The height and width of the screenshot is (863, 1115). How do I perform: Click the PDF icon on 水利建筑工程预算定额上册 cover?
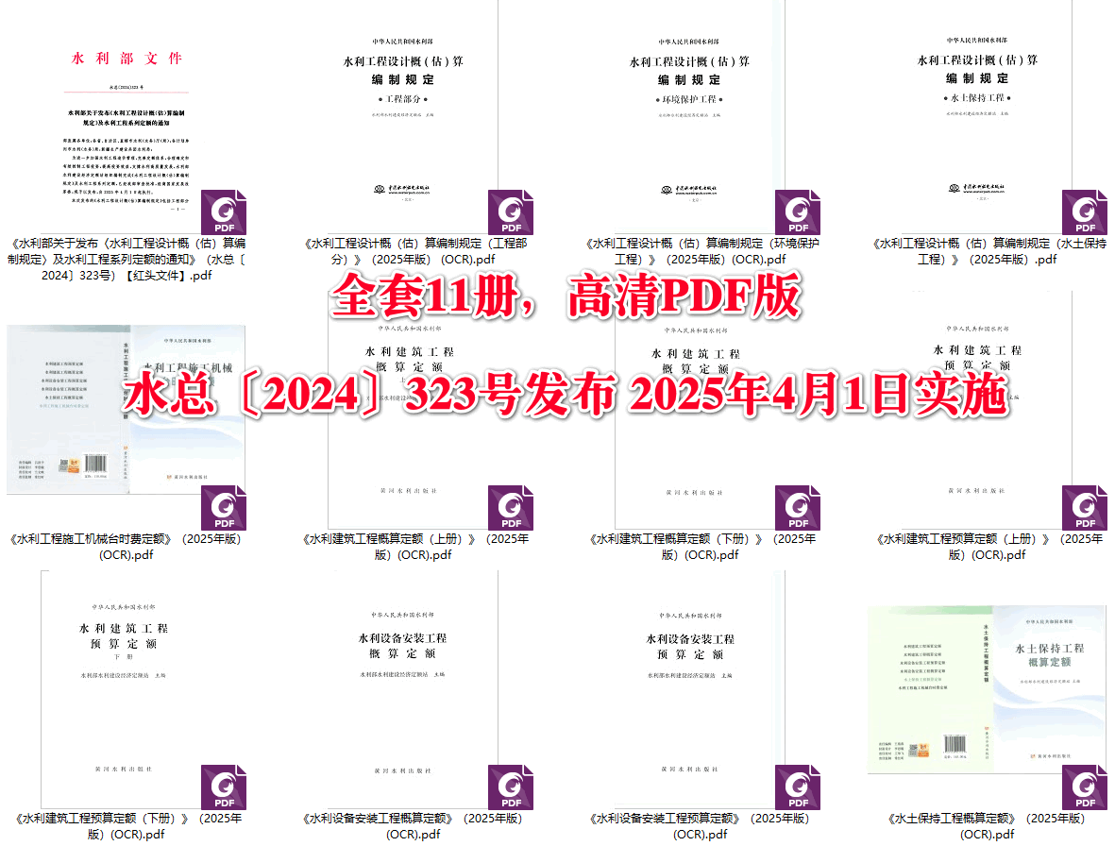pyautogui.click(x=1084, y=507)
